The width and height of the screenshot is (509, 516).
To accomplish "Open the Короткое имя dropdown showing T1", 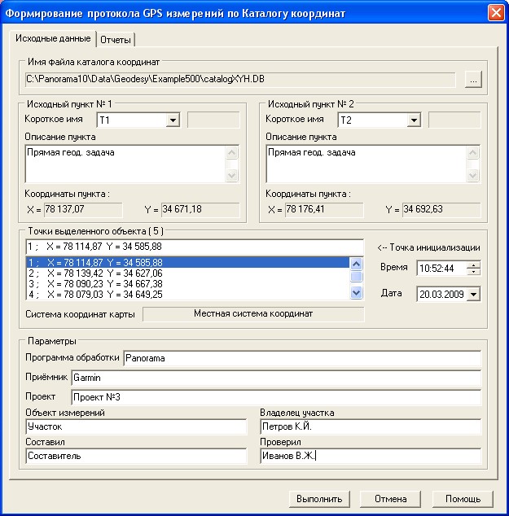I will coord(172,120).
